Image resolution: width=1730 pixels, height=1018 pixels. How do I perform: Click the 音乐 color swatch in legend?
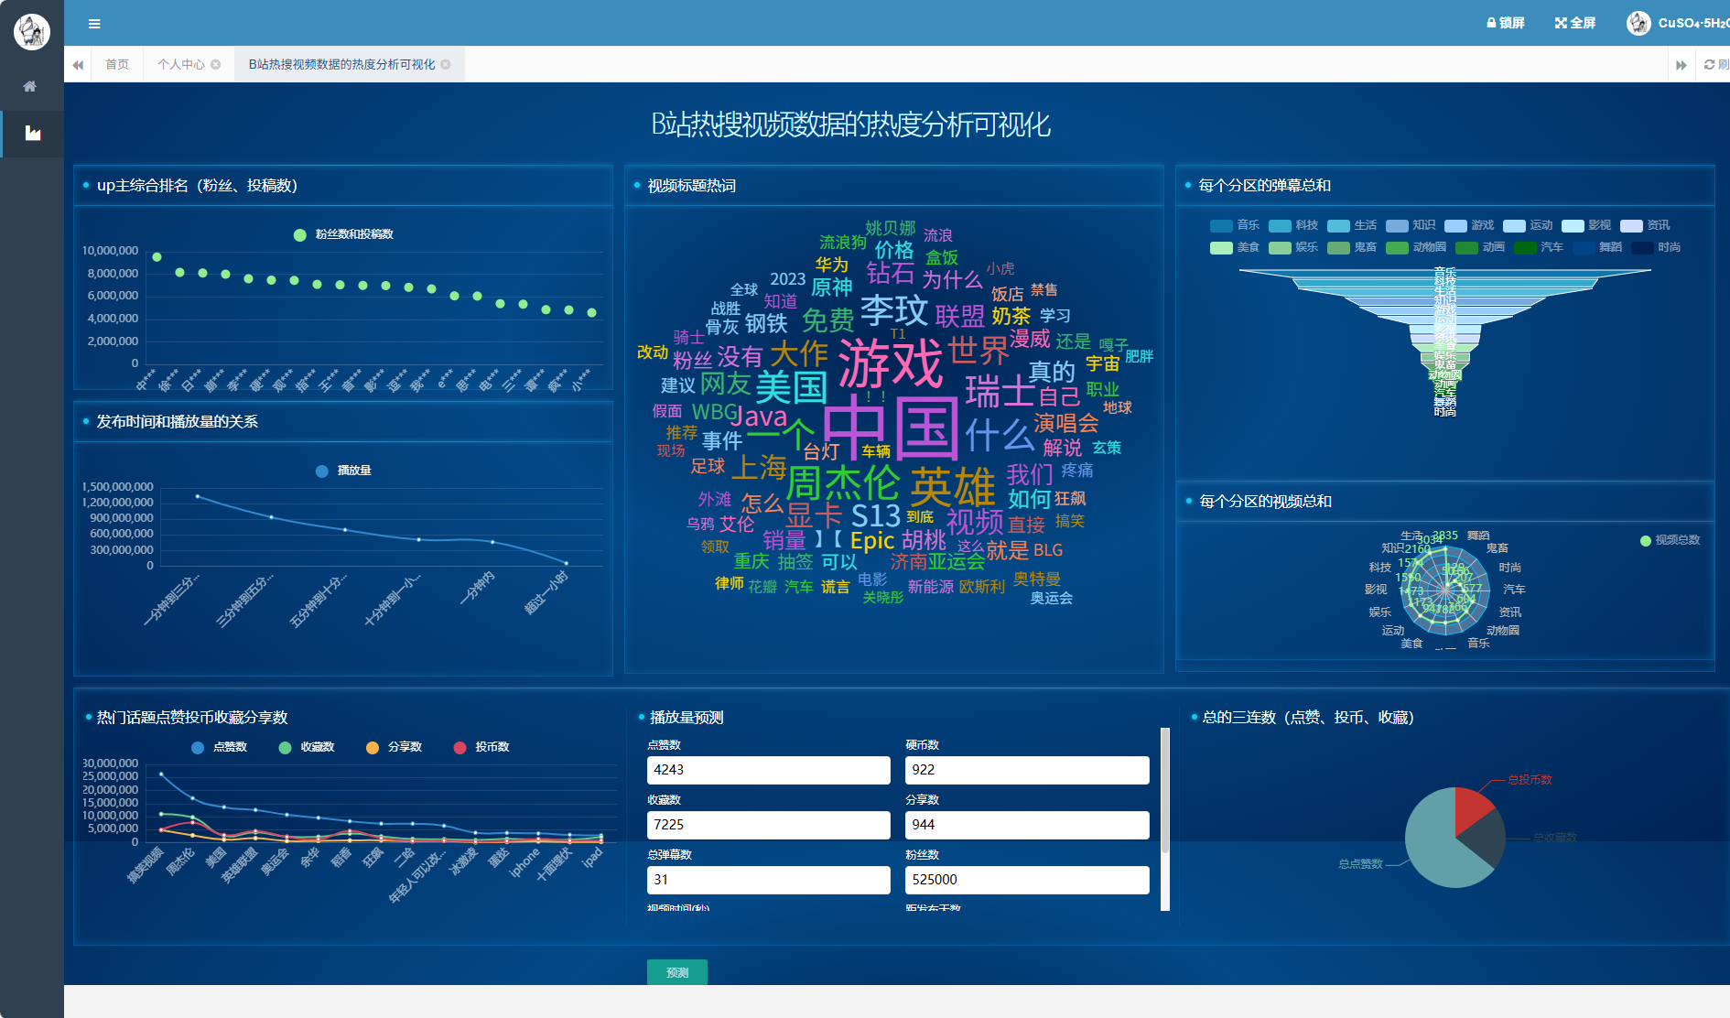[1221, 226]
